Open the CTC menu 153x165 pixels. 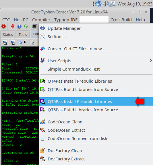coord(6,20)
